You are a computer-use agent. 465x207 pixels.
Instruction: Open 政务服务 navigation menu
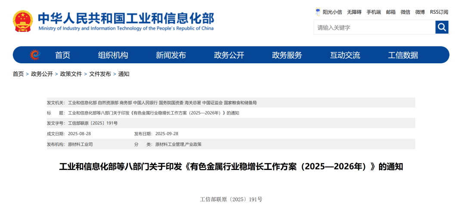point(287,55)
